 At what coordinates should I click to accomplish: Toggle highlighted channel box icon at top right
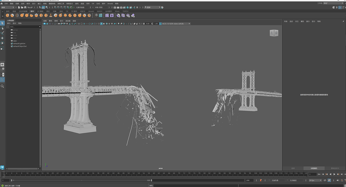(340, 7)
